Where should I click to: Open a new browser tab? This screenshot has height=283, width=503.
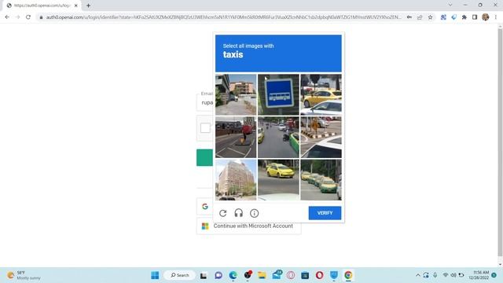[88, 6]
